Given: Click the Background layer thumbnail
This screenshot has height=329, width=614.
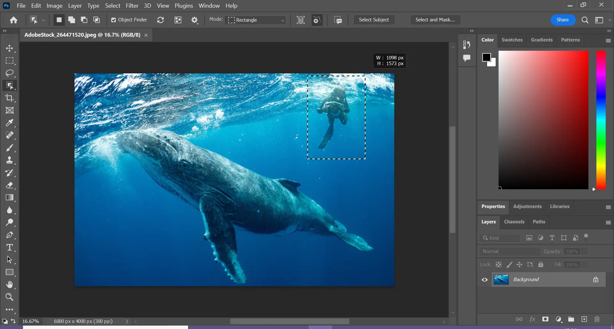Looking at the screenshot, I should [501, 280].
